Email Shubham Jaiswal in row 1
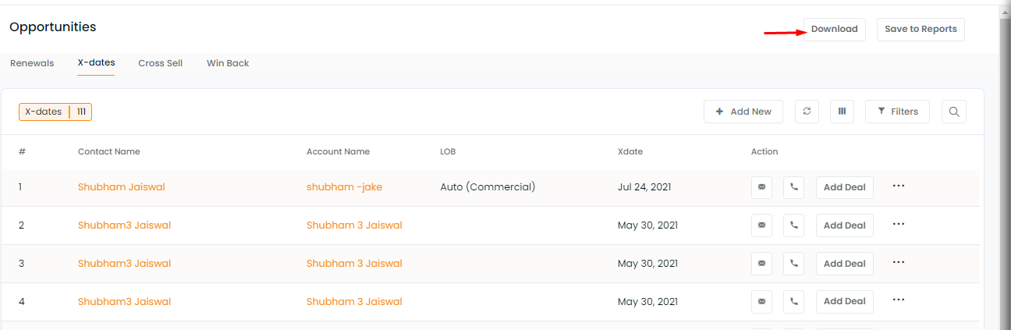This screenshot has width=1011, height=330. point(761,187)
